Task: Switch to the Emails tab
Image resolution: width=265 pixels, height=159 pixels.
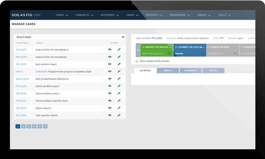Action: (x=168, y=71)
